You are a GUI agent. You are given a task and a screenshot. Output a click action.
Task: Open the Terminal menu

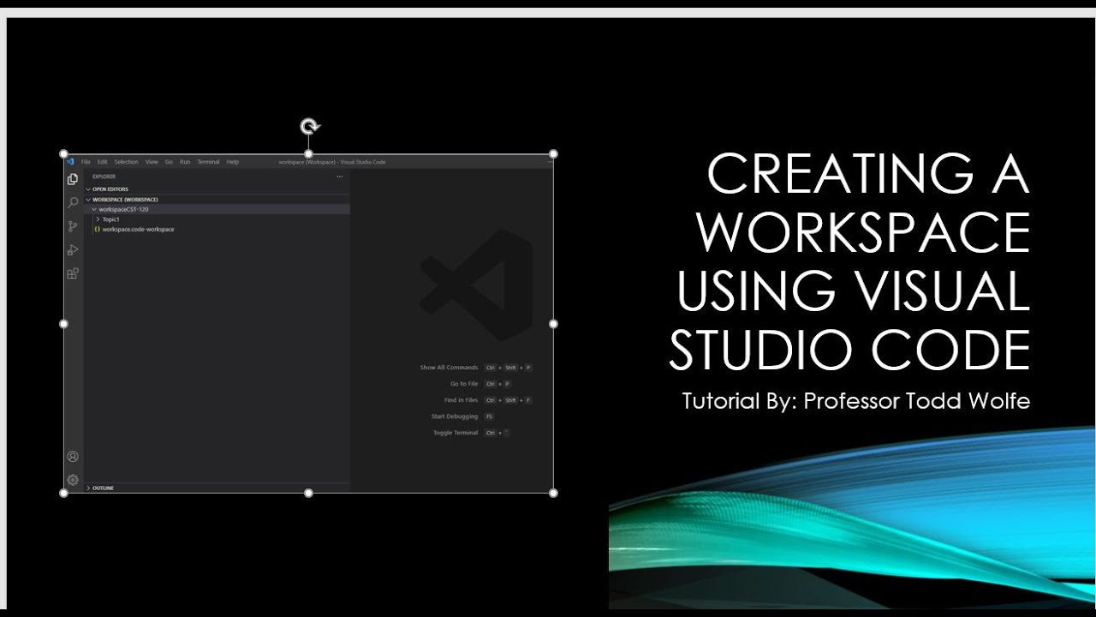(x=208, y=161)
